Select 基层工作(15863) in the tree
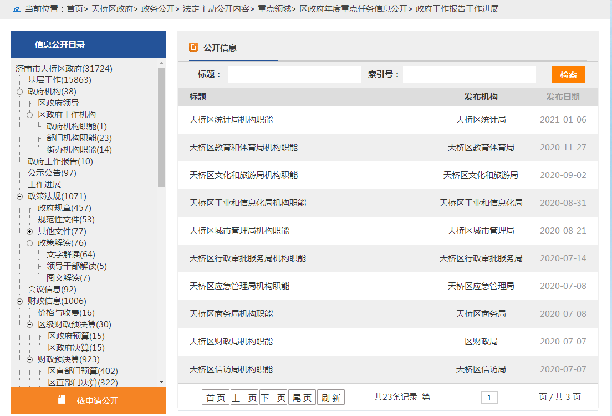Viewport: 612px width, 416px height. 59,80
